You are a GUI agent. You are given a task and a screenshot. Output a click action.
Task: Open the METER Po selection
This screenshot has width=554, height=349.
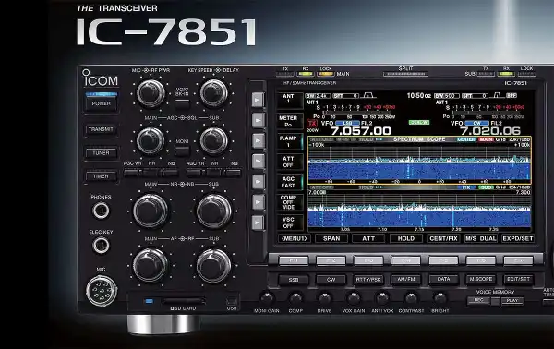click(290, 121)
